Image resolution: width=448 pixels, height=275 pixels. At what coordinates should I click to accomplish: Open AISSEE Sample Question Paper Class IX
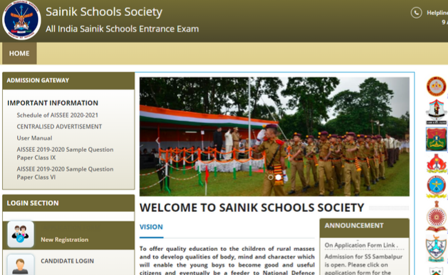tap(65, 153)
